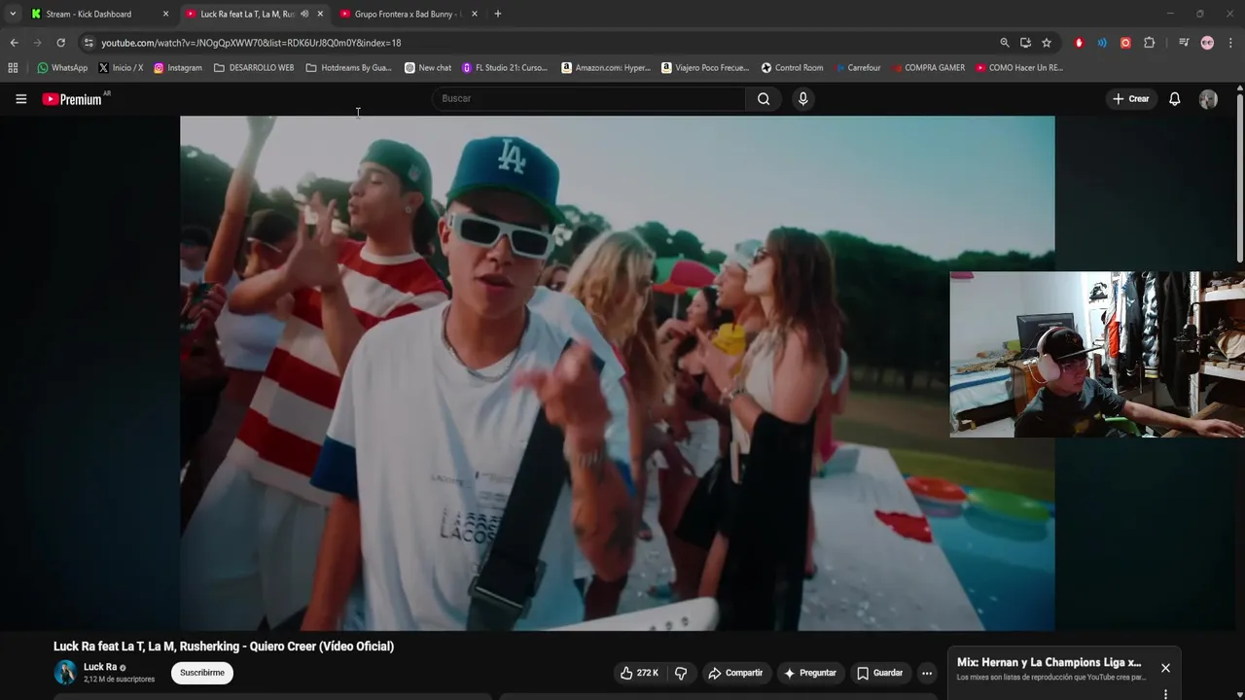Open YouTube notifications bell
Screen dimensions: 1245x700
click(x=1174, y=99)
